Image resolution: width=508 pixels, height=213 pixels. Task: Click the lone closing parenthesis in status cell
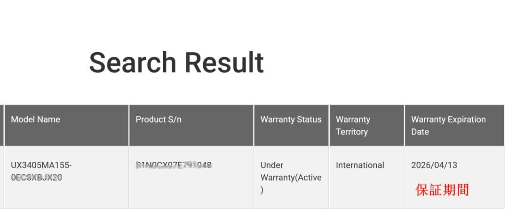262,190
